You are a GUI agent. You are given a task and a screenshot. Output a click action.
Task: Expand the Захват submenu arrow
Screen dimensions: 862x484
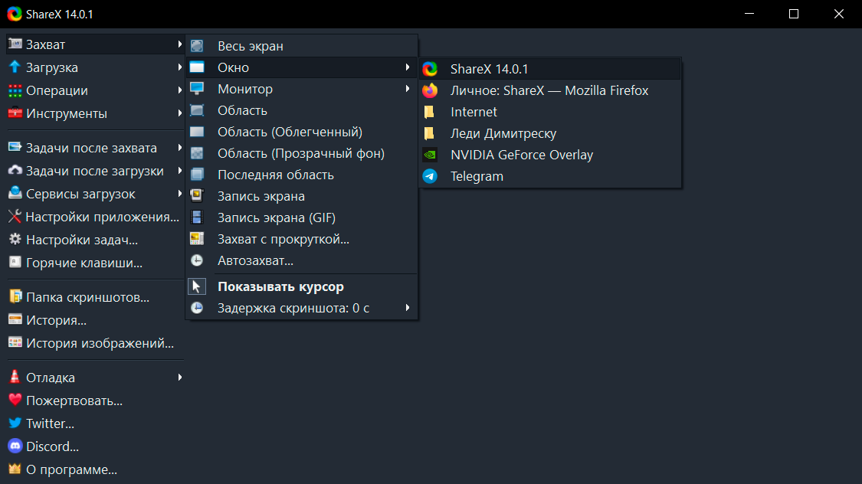[179, 44]
